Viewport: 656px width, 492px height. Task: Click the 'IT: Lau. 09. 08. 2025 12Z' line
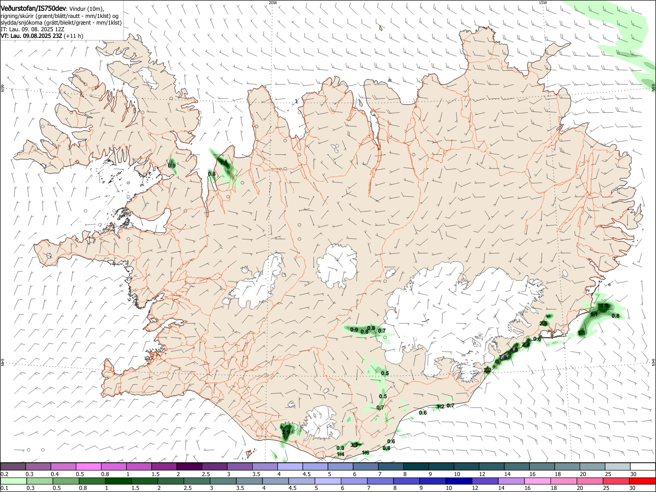pyautogui.click(x=33, y=29)
